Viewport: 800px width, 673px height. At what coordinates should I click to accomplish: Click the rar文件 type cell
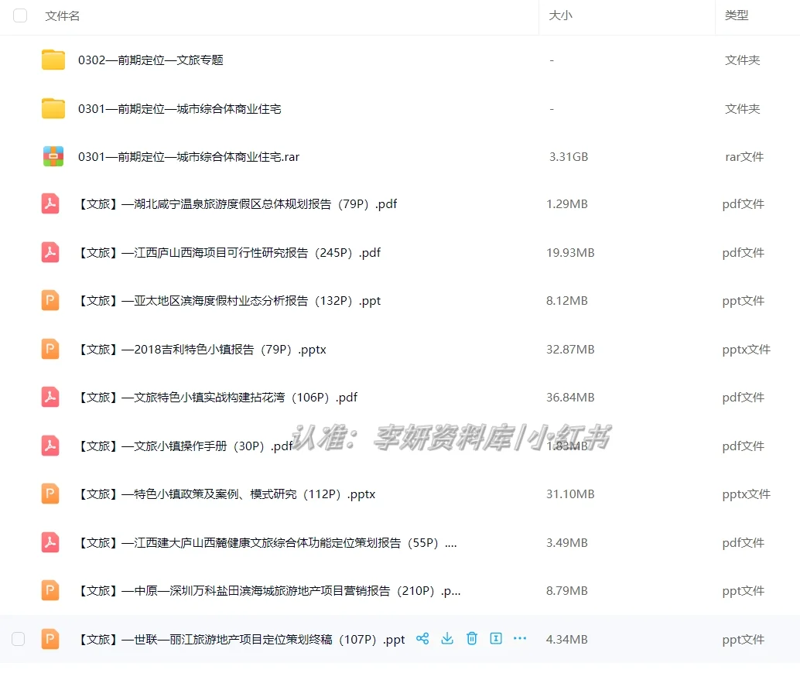744,157
